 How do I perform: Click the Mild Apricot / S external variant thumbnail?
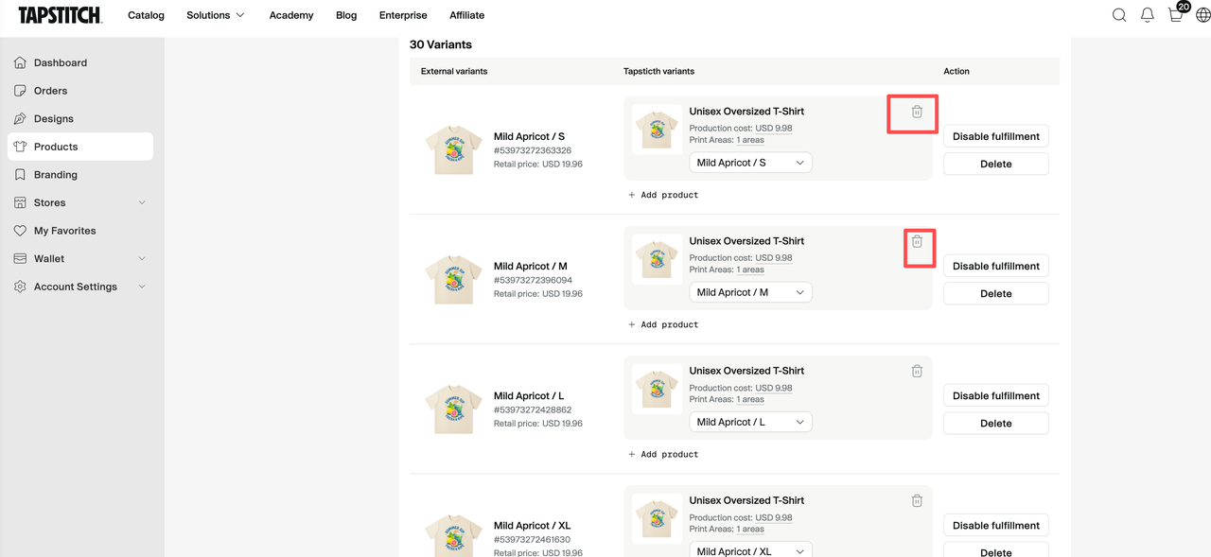[x=449, y=149]
